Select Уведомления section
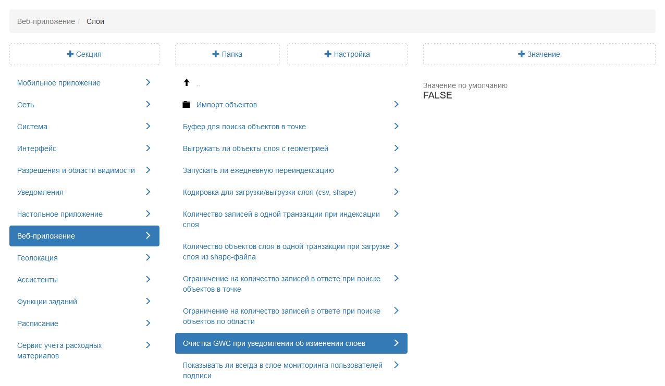This screenshot has width=665, height=386. click(40, 192)
